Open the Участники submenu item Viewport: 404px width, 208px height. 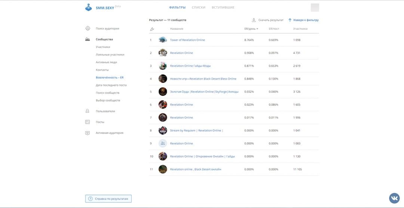[103, 47]
